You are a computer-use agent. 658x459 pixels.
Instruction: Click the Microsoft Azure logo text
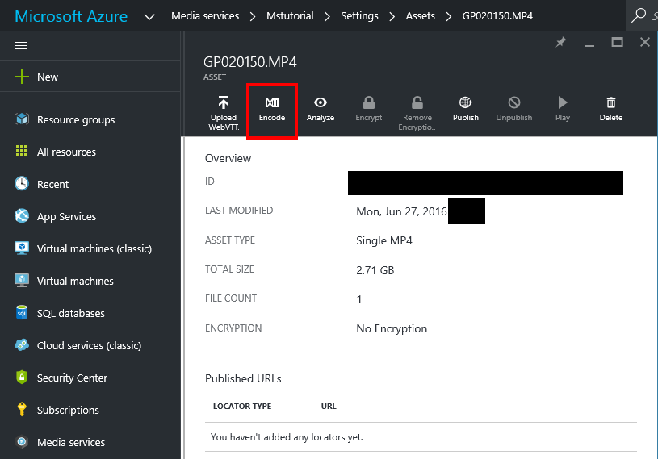(71, 16)
